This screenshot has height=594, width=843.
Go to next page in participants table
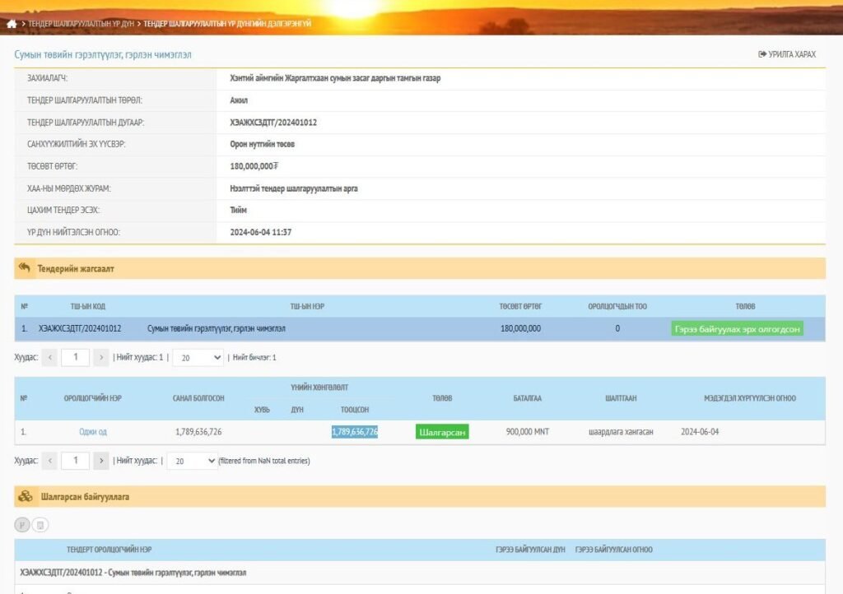pos(100,461)
